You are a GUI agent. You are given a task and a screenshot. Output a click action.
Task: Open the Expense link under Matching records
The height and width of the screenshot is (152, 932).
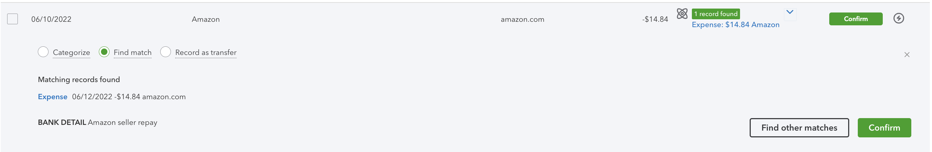tap(52, 97)
